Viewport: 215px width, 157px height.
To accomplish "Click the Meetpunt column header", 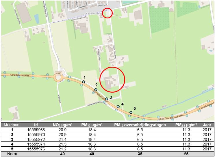I will [12, 125].
